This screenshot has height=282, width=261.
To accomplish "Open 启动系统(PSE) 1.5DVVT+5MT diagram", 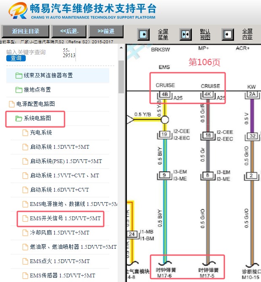I will (66, 161).
